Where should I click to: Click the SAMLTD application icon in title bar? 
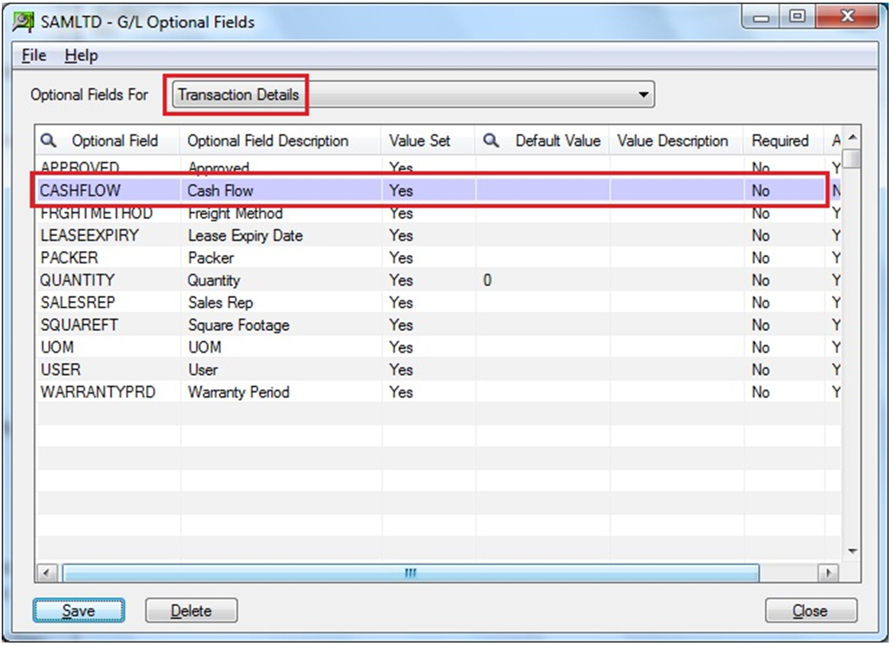[x=23, y=23]
